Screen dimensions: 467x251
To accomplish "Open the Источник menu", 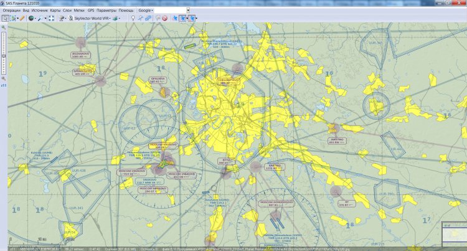I will click(39, 11).
